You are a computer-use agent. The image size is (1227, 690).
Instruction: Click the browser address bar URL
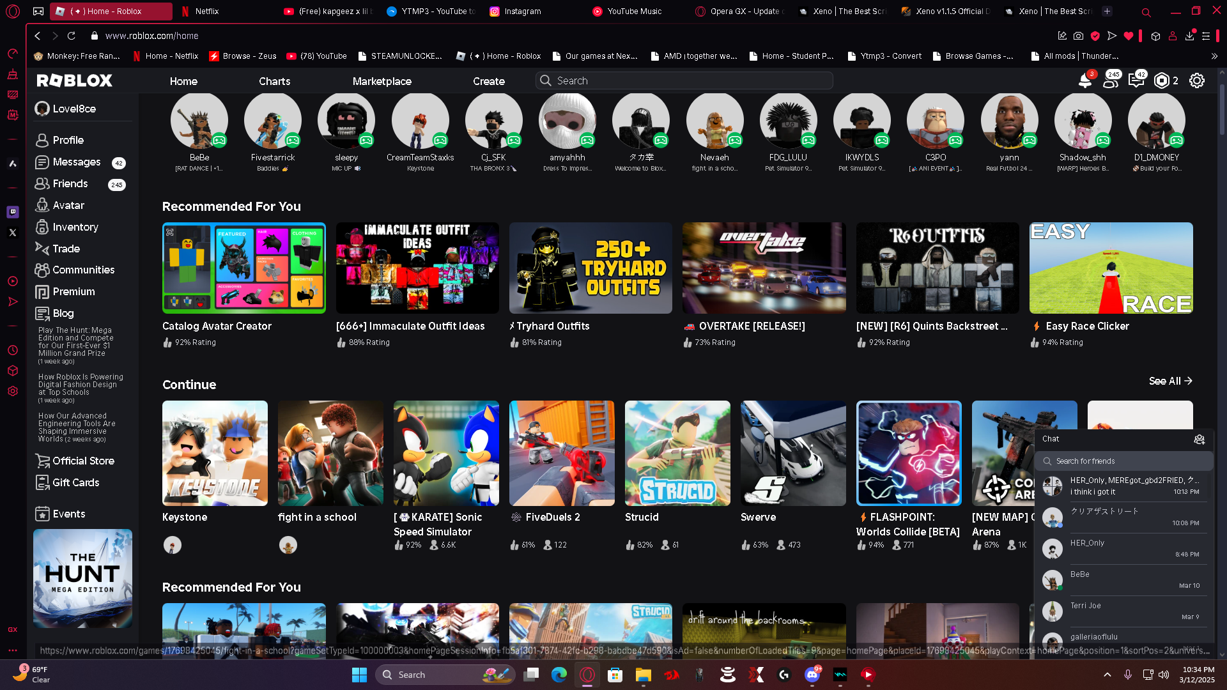pyautogui.click(x=152, y=36)
